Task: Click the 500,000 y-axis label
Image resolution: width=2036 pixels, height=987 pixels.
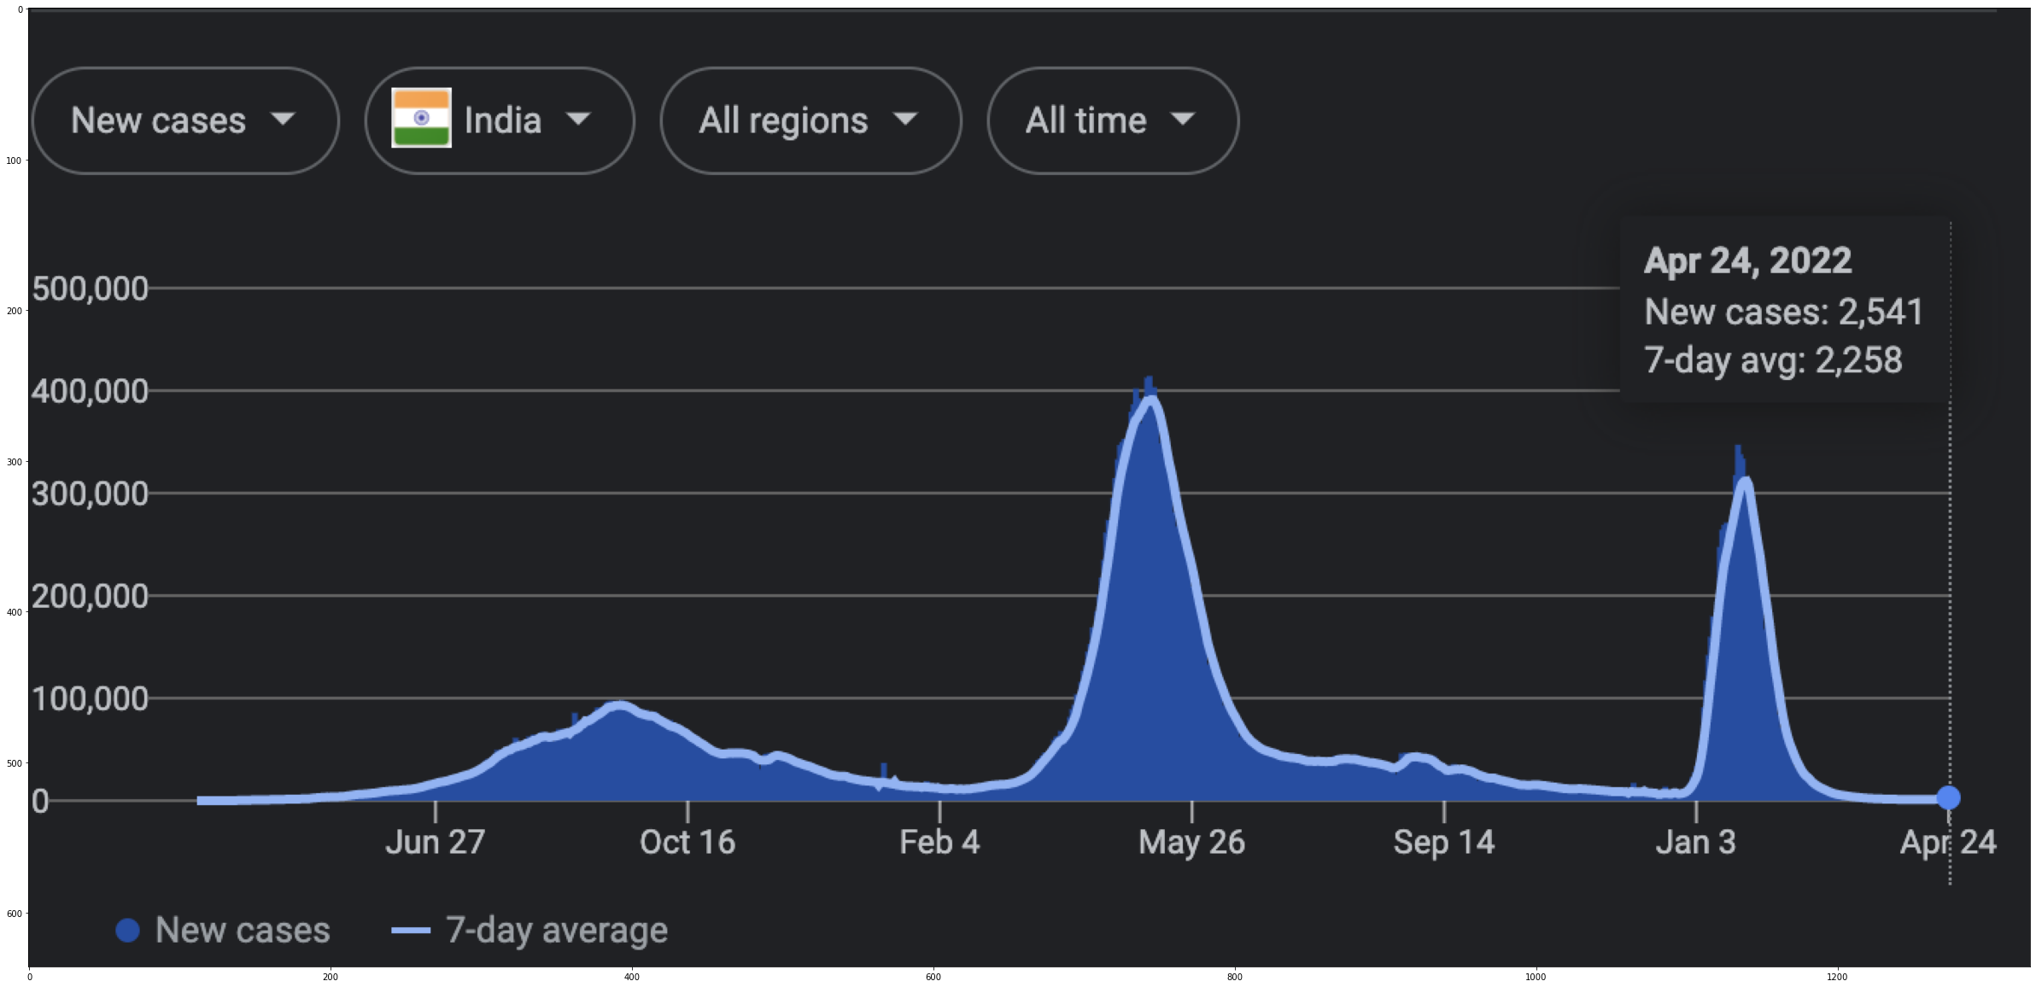Action: [91, 289]
